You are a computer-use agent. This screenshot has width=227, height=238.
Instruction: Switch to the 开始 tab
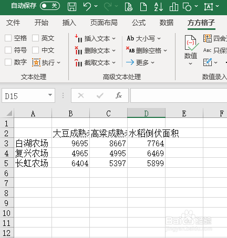coord(41,23)
